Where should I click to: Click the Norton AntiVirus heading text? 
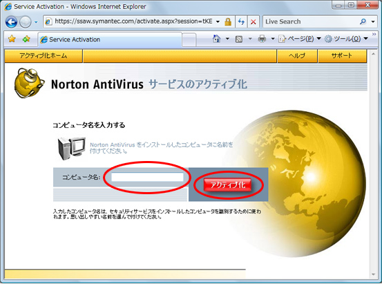(x=97, y=84)
